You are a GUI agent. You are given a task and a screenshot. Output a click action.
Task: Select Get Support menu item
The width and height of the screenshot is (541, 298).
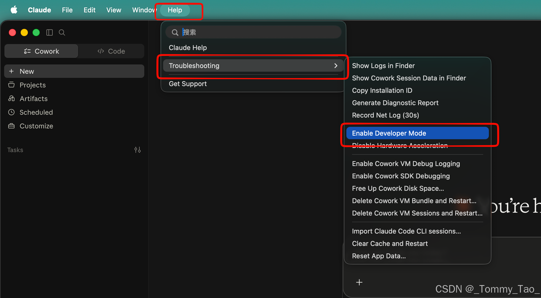[253, 84]
